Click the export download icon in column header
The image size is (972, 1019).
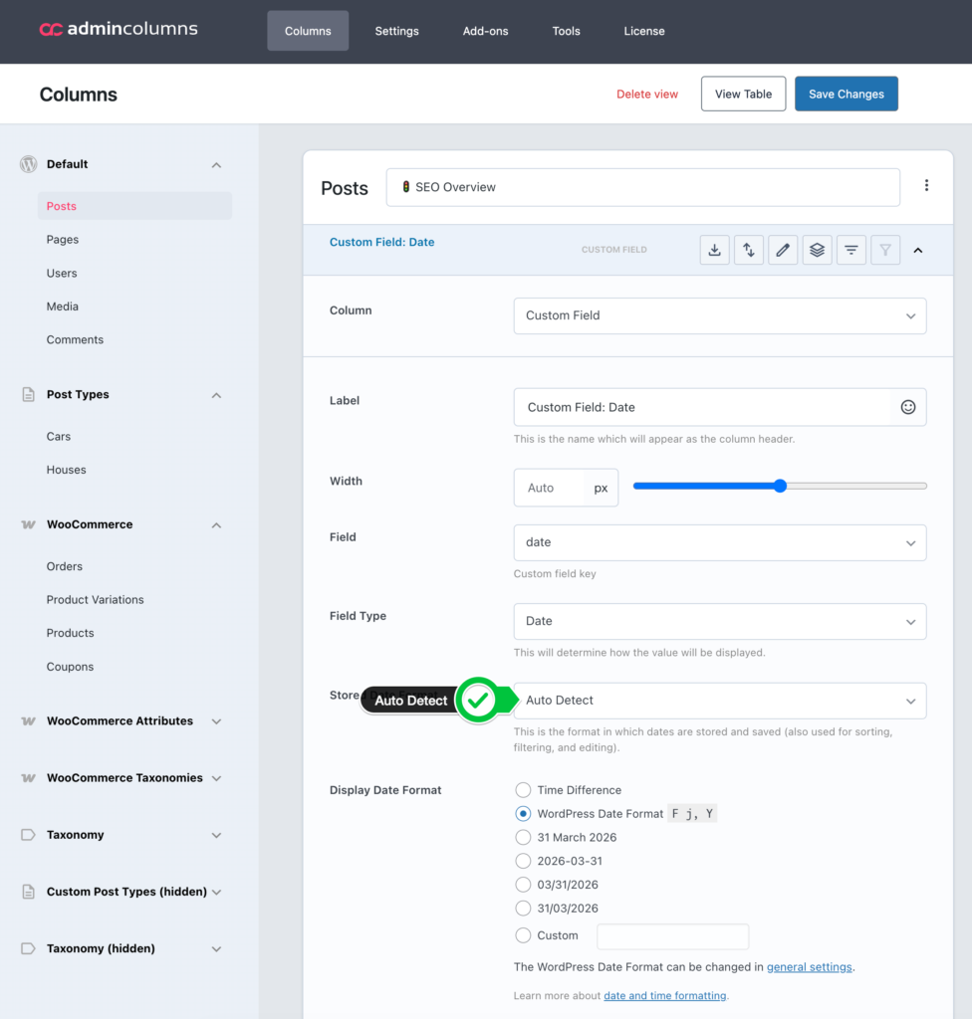[714, 251]
